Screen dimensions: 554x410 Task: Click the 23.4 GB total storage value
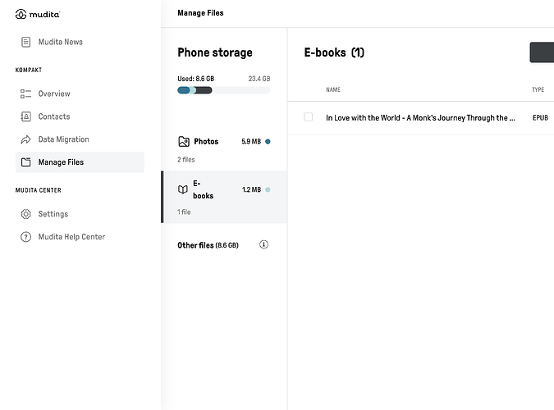tap(259, 79)
